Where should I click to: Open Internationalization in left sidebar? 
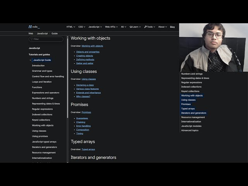click(x=42, y=158)
